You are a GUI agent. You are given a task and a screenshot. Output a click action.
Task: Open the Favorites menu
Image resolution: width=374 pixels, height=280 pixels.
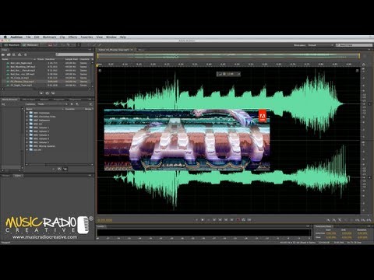click(86, 37)
